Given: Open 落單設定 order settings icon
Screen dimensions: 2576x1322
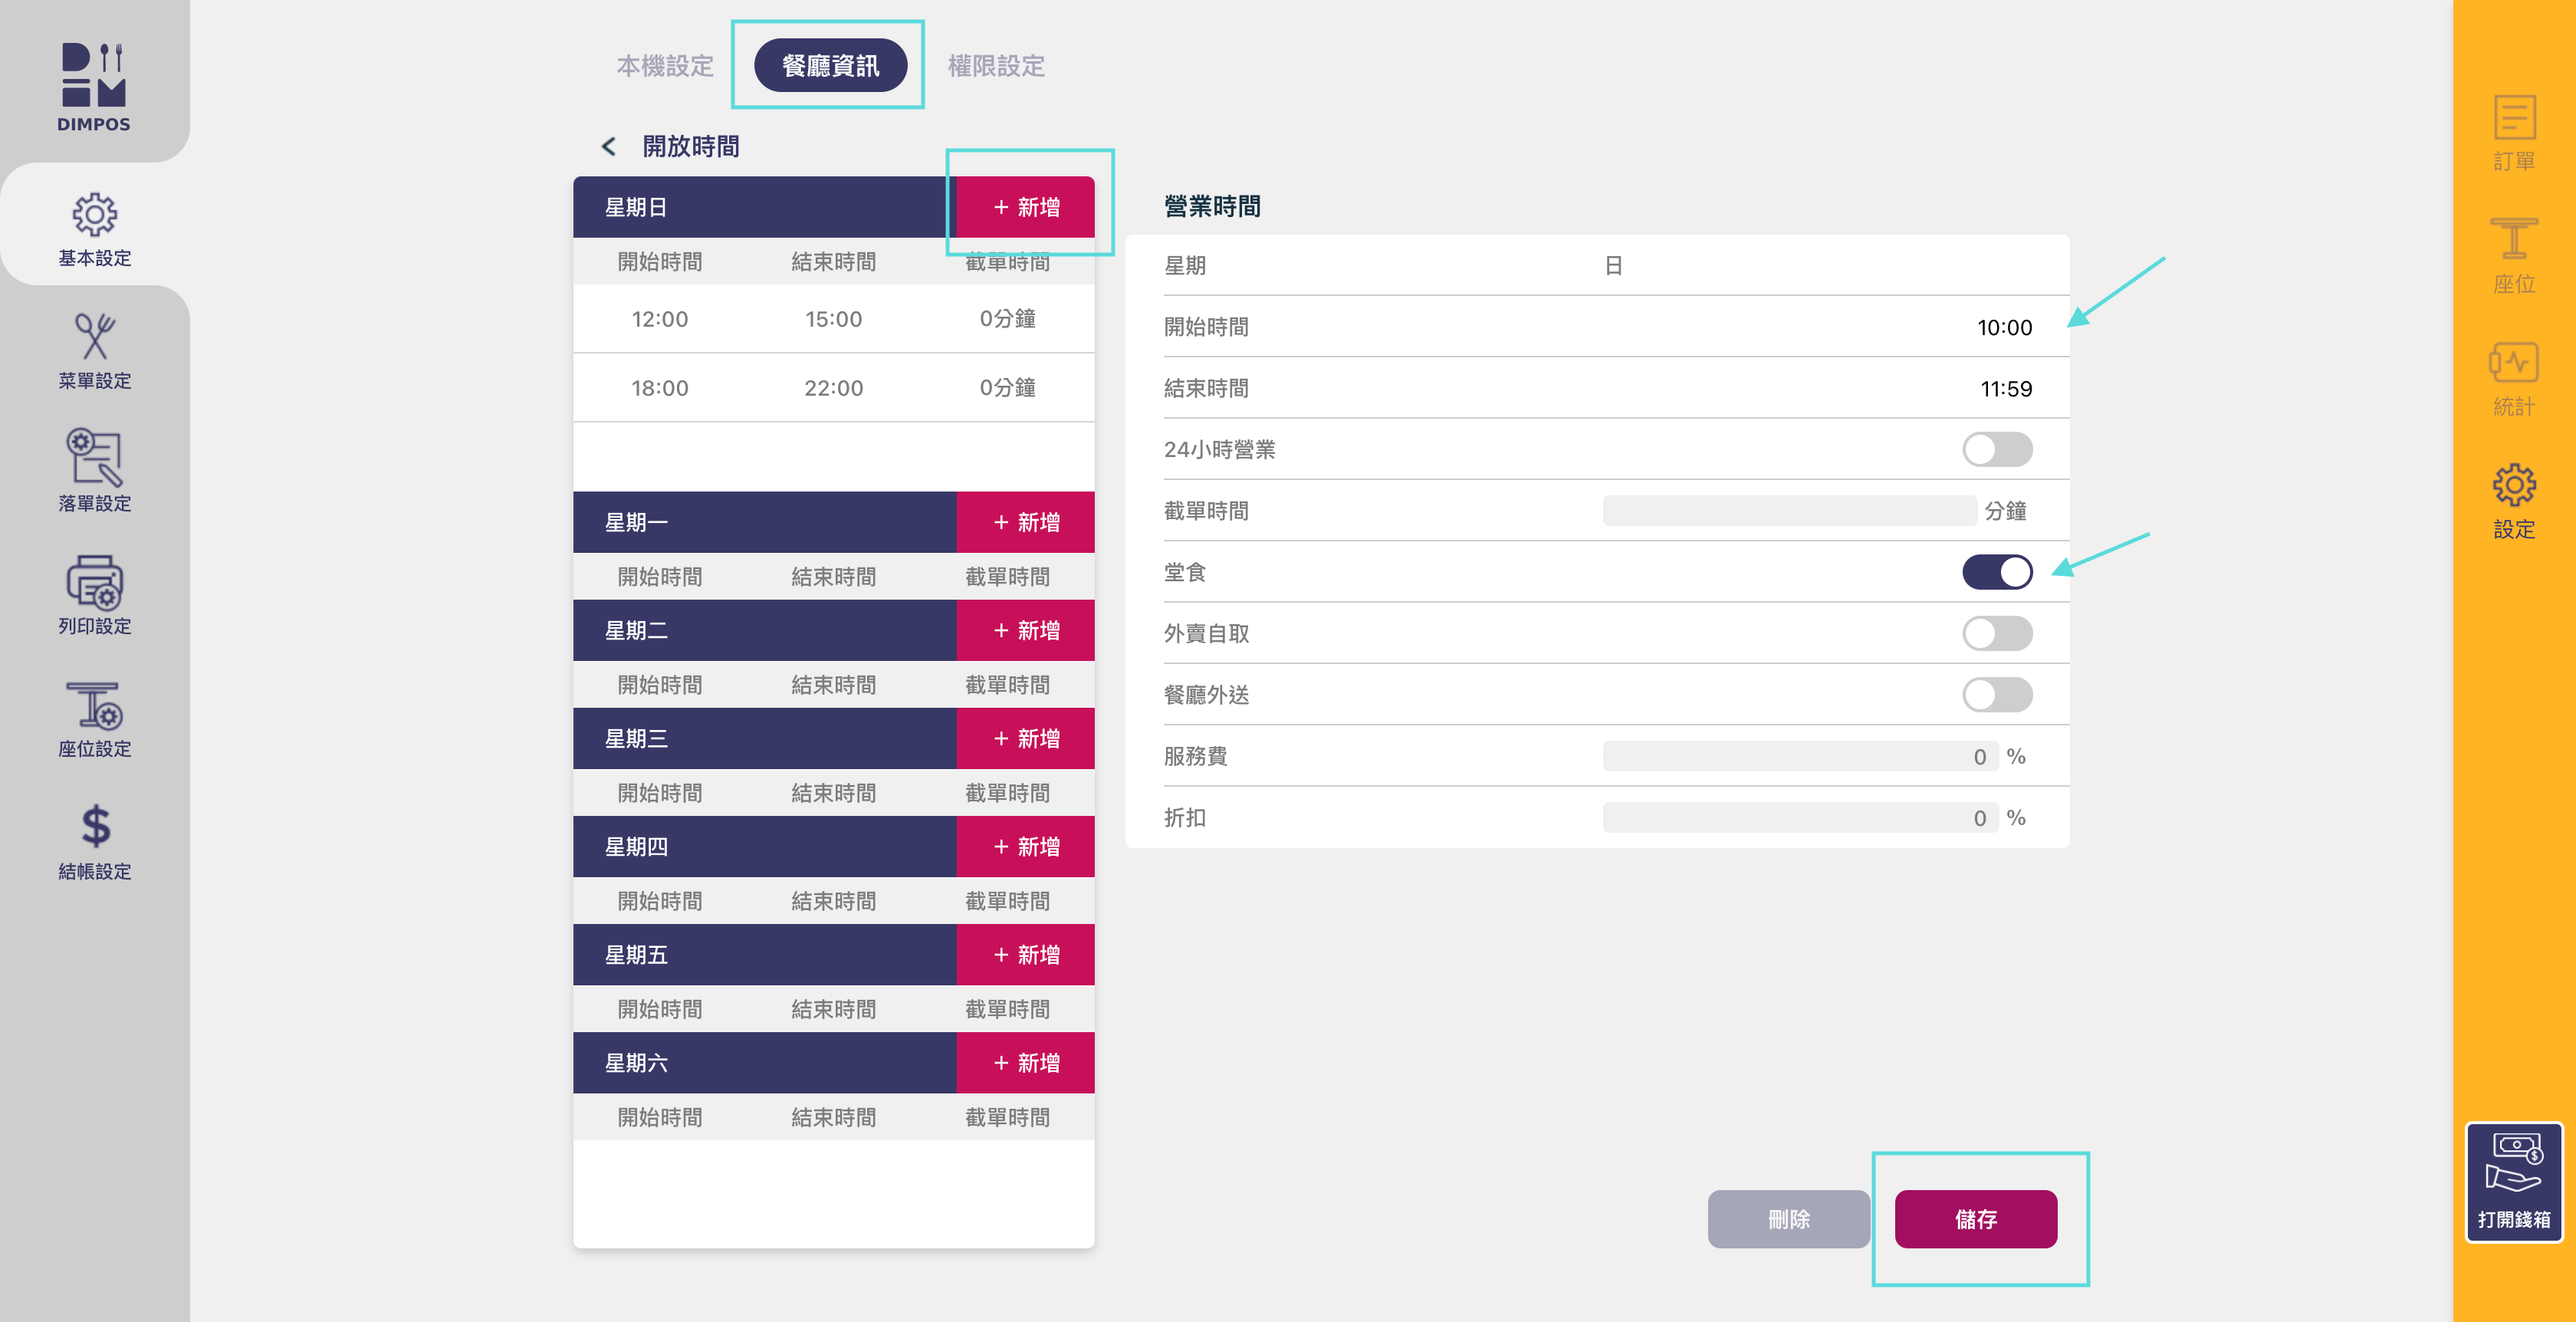Looking at the screenshot, I should (x=94, y=459).
